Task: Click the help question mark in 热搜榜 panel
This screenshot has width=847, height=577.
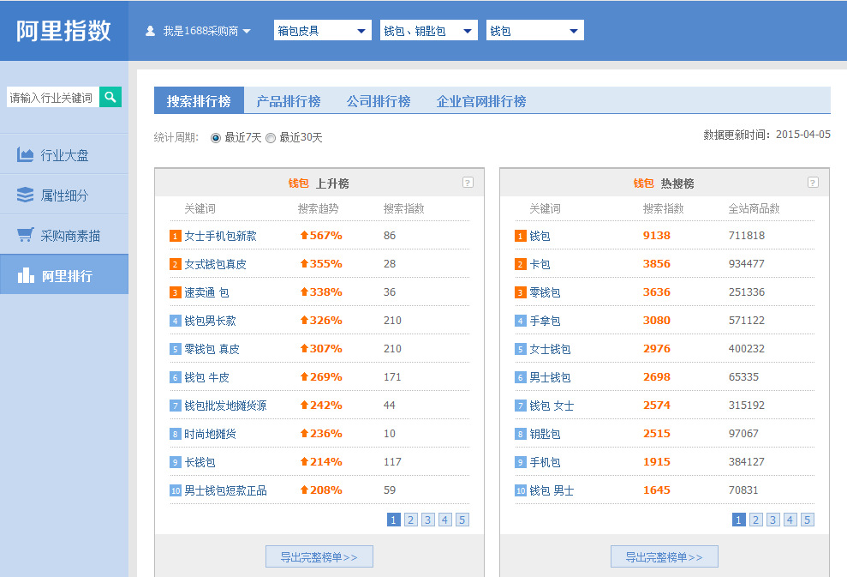Action: [813, 183]
